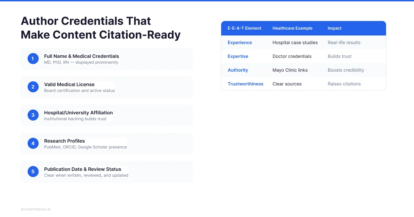This screenshot has height=217, width=414.
Task: Click the "Experience" row label
Action: click(240, 43)
